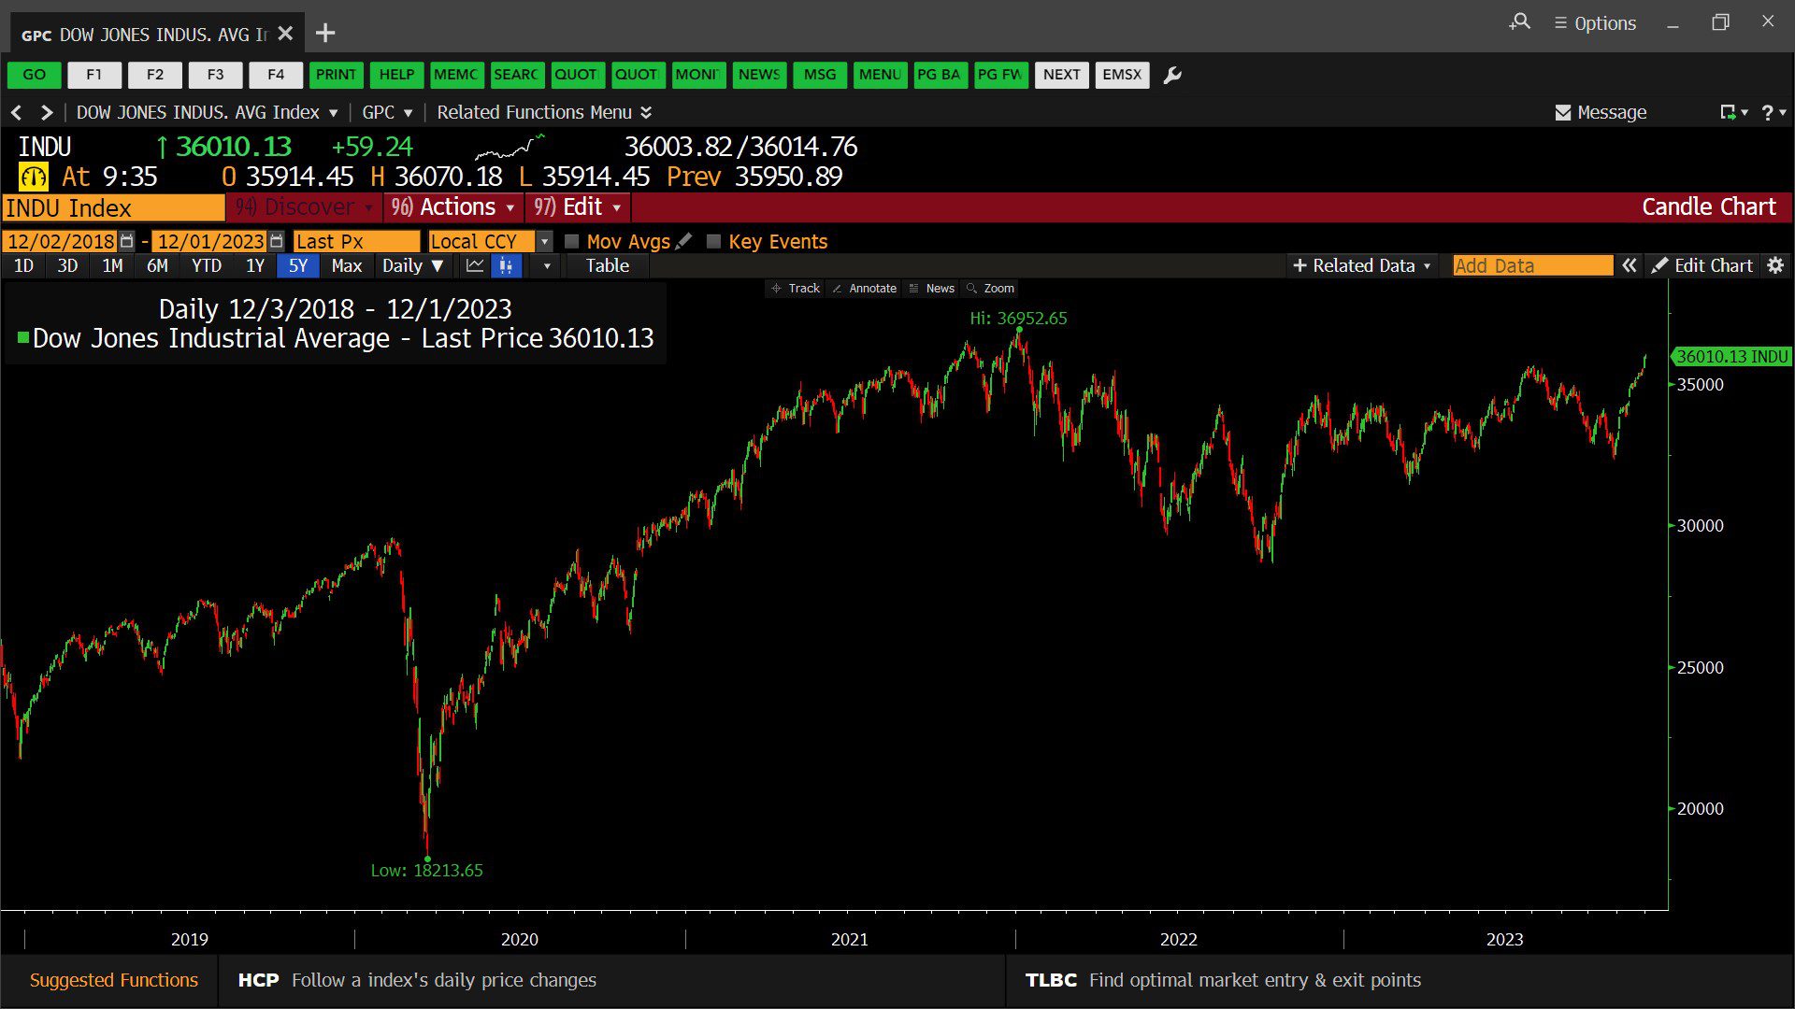The width and height of the screenshot is (1795, 1009).
Task: Switch to line chart view icon
Action: 475,266
